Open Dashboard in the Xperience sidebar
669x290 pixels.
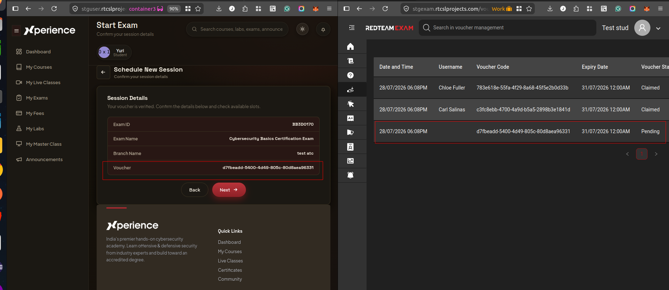point(38,52)
